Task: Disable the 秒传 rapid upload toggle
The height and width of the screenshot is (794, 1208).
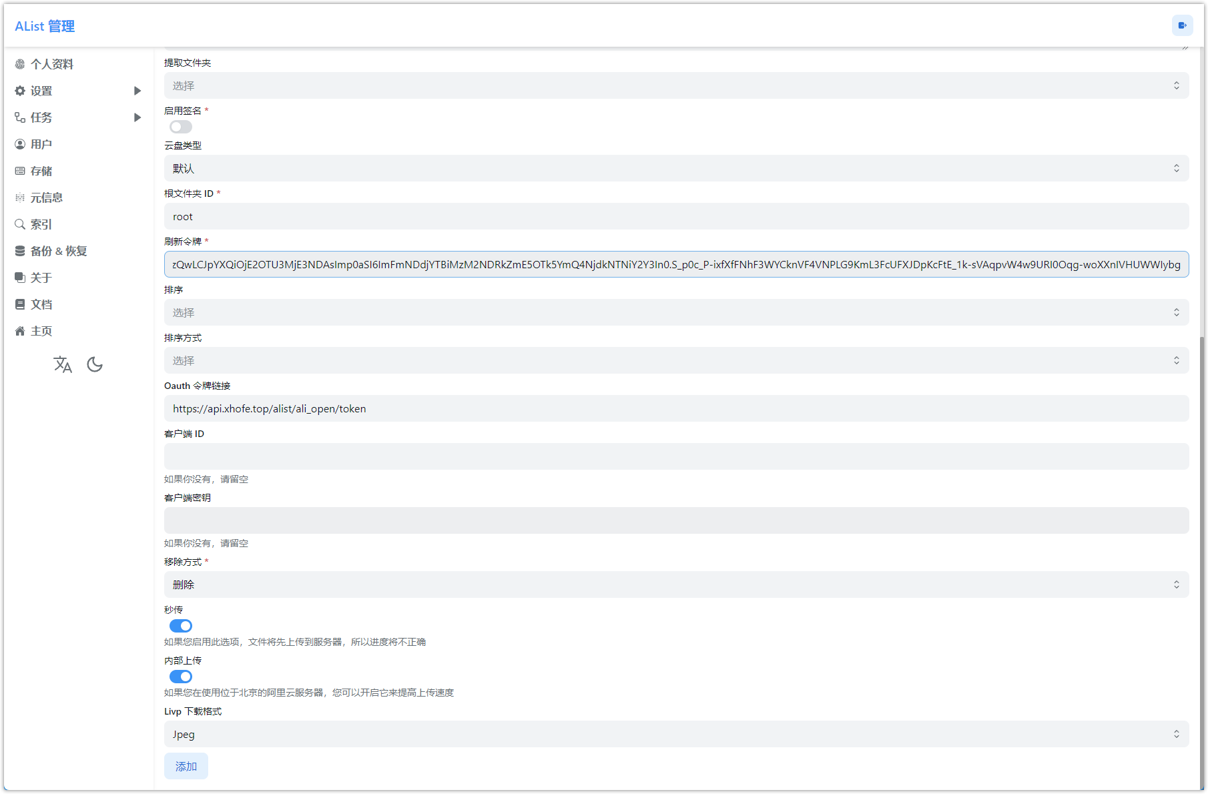Action: pyautogui.click(x=181, y=626)
